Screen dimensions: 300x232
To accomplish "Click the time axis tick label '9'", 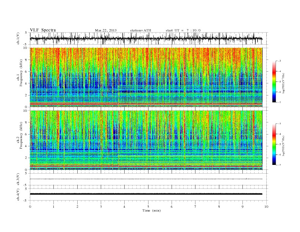I will (x=242, y=207).
